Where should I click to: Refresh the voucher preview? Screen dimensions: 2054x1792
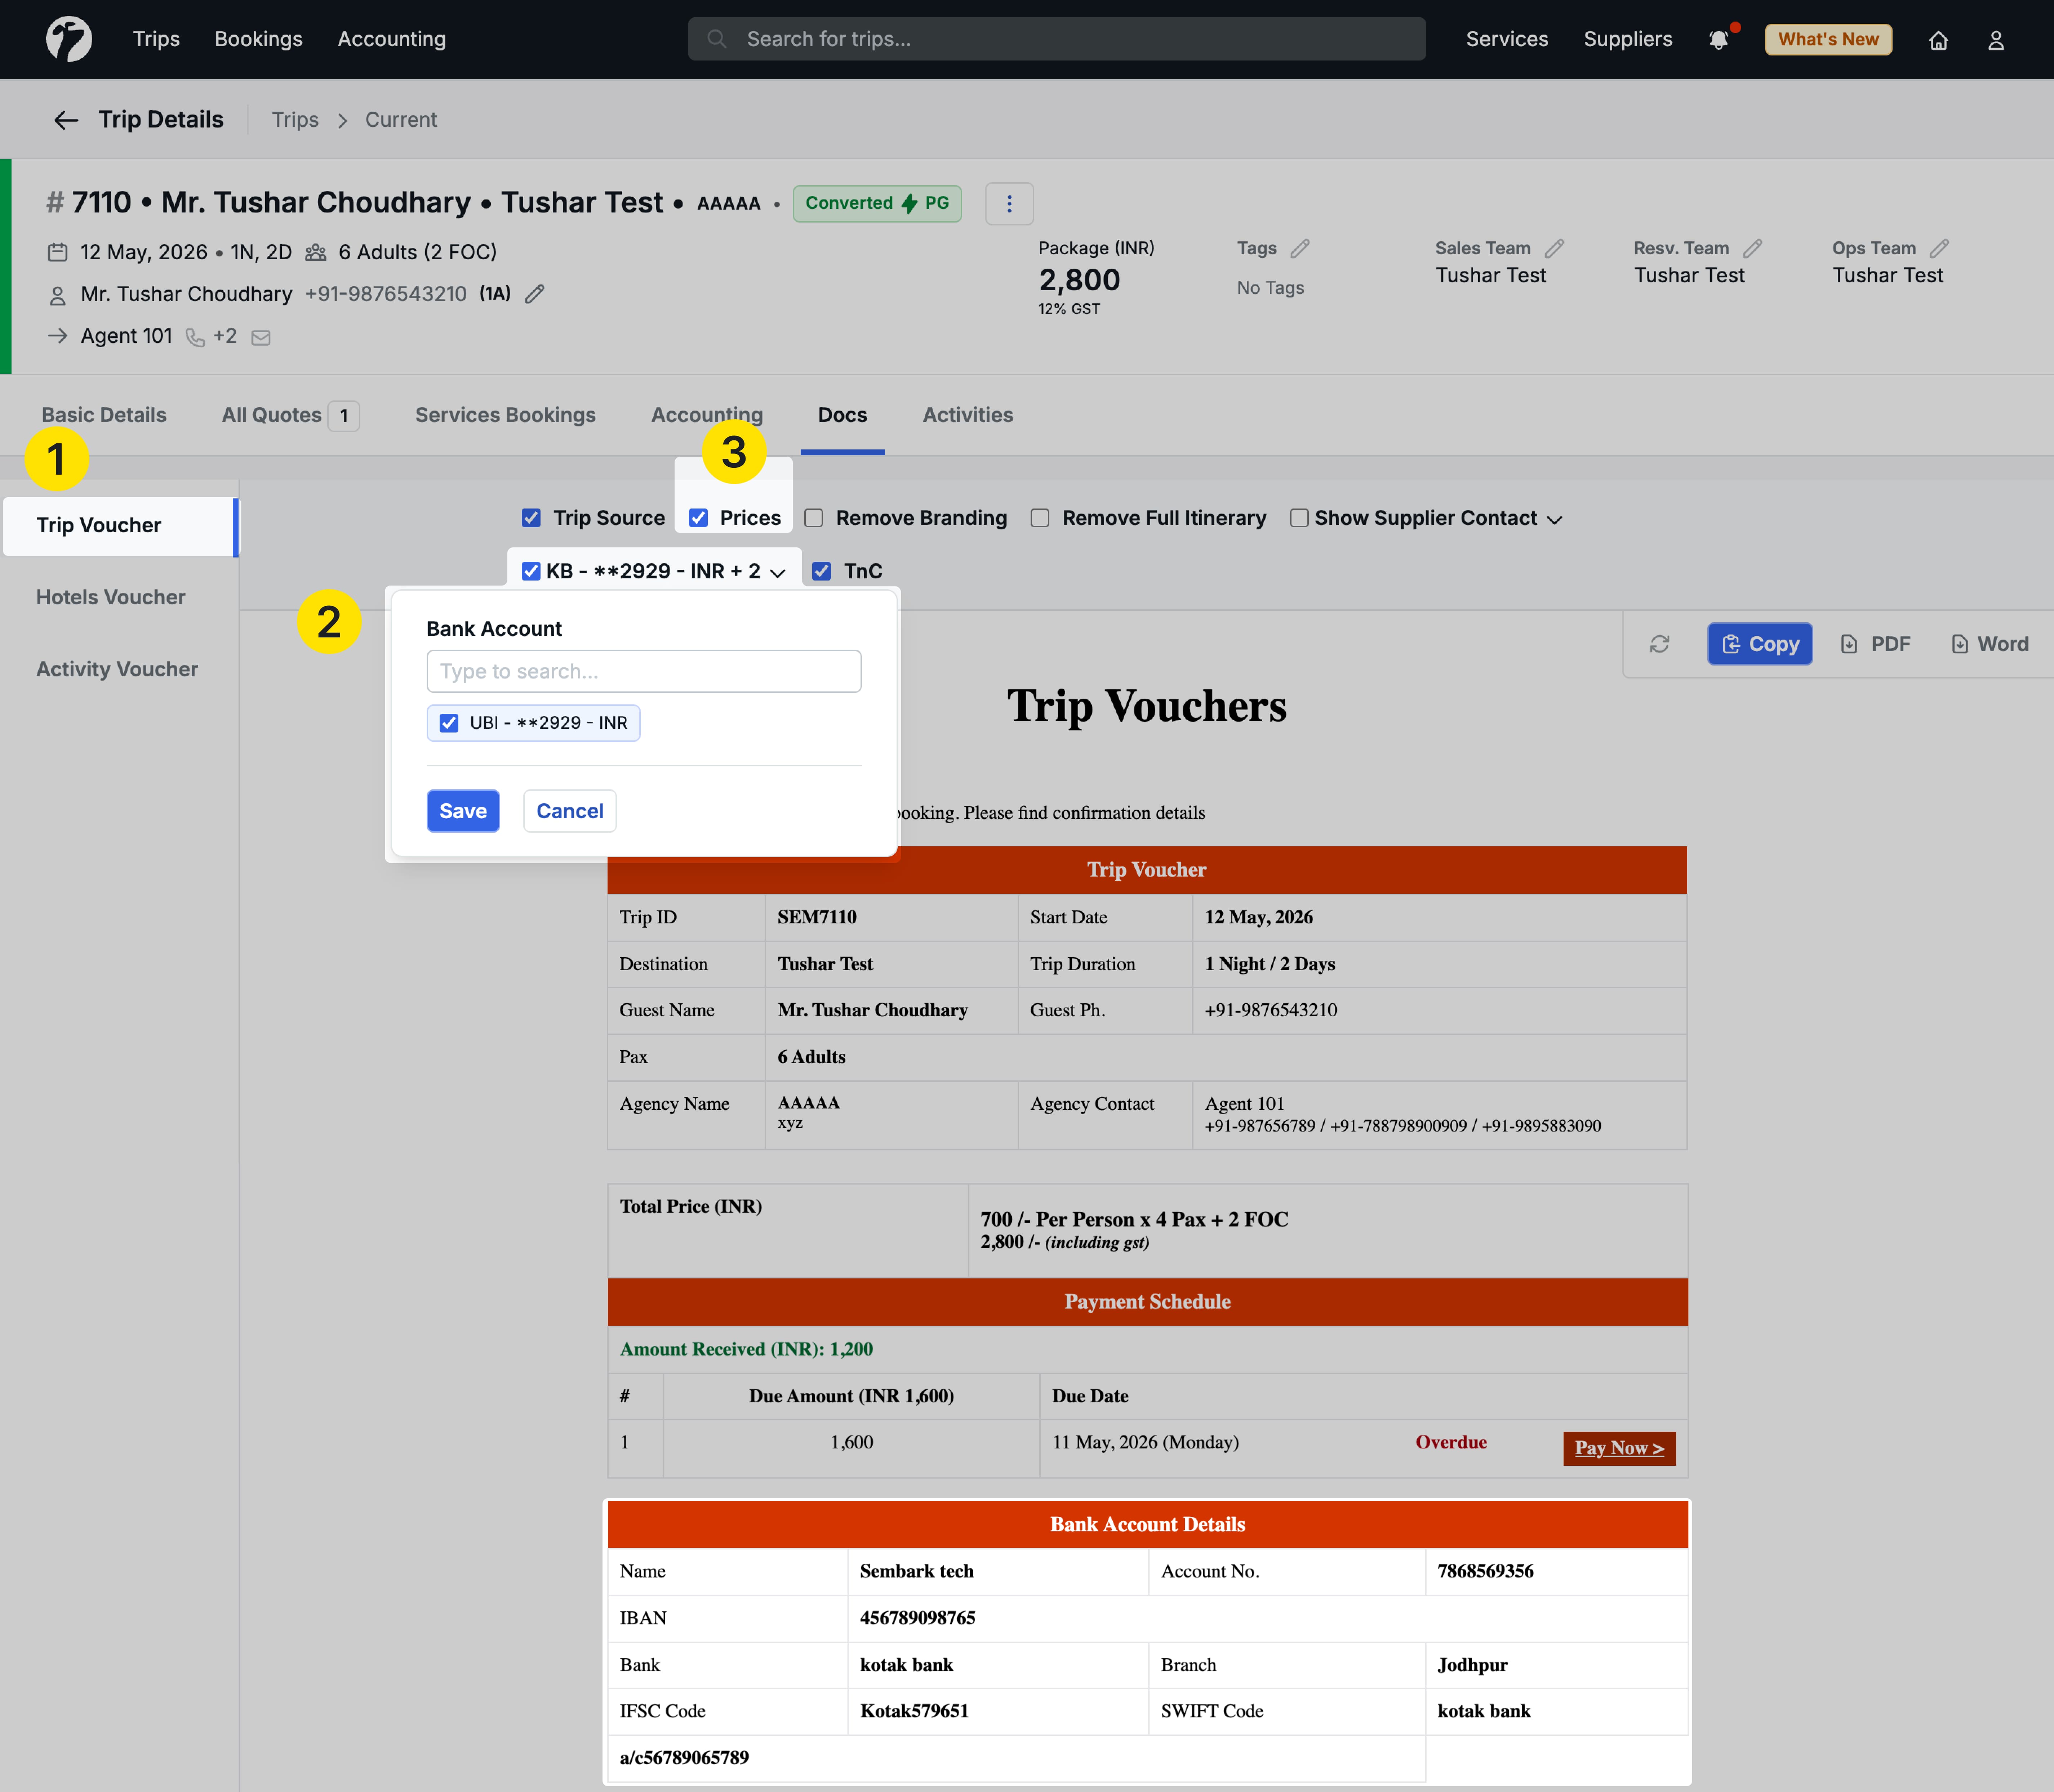[x=1660, y=644]
